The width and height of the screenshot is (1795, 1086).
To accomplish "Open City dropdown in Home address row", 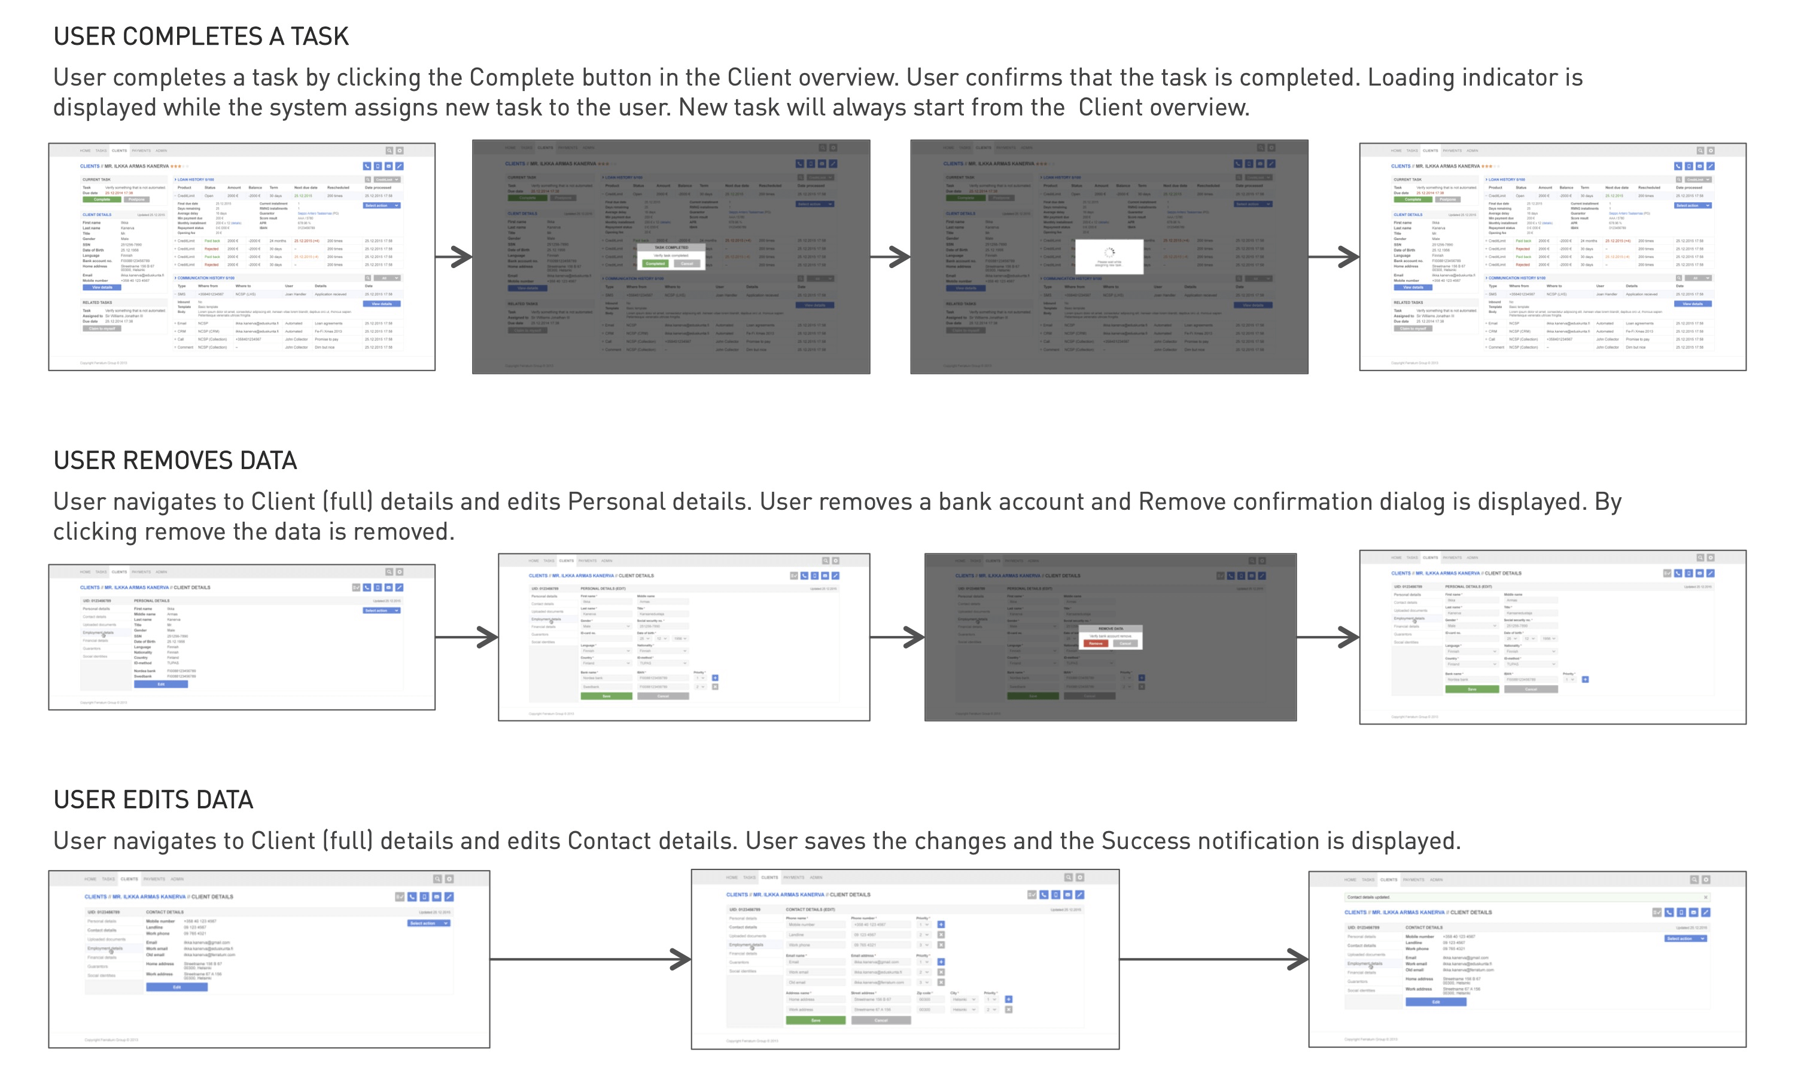I will click(x=963, y=999).
